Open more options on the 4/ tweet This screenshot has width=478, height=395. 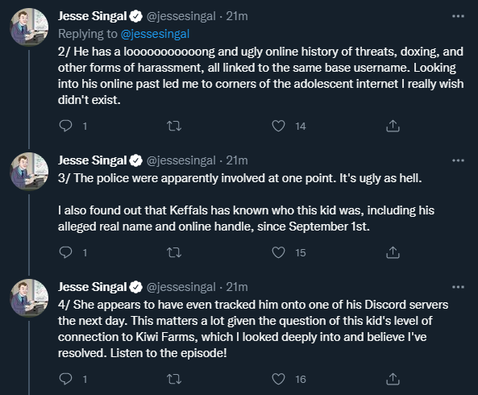(x=458, y=287)
